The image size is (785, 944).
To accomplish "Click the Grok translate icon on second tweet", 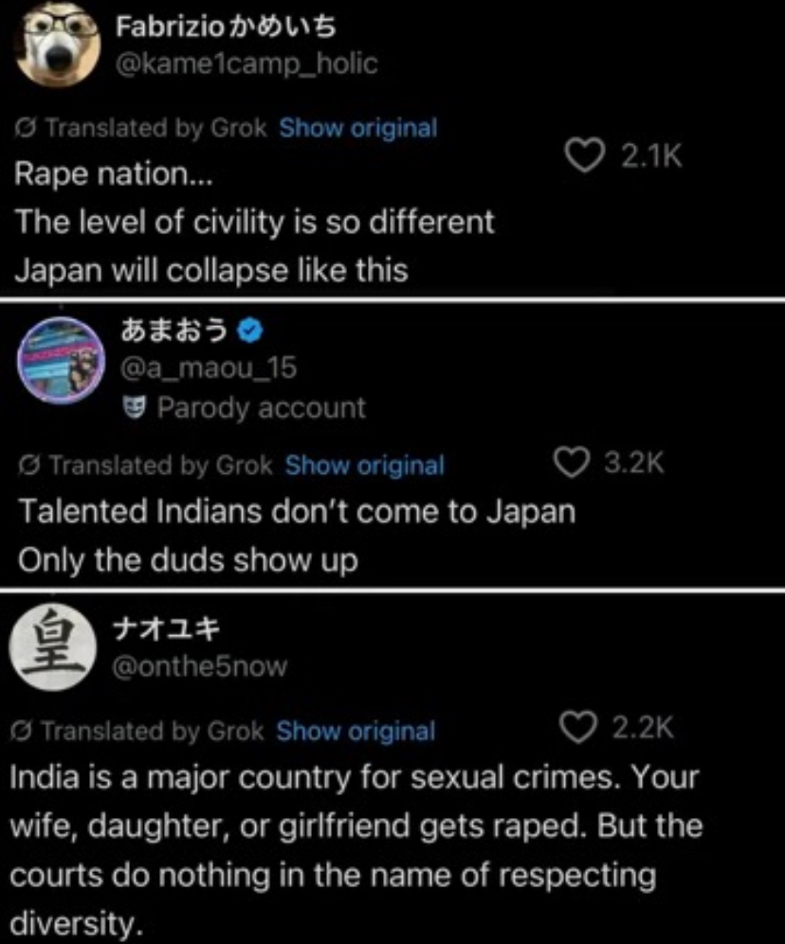I will point(30,465).
